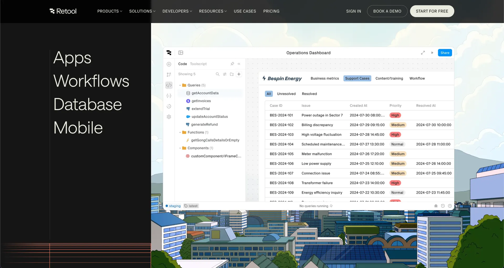
Task: Open the Resources dropdown menu
Action: 213,11
